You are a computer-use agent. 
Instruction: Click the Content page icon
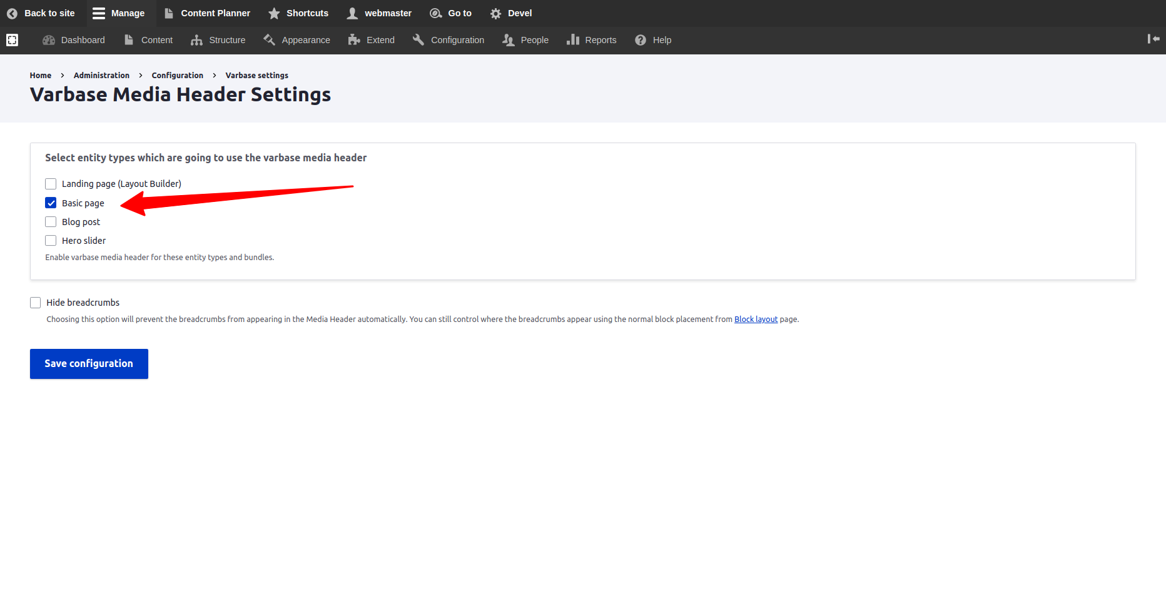129,40
